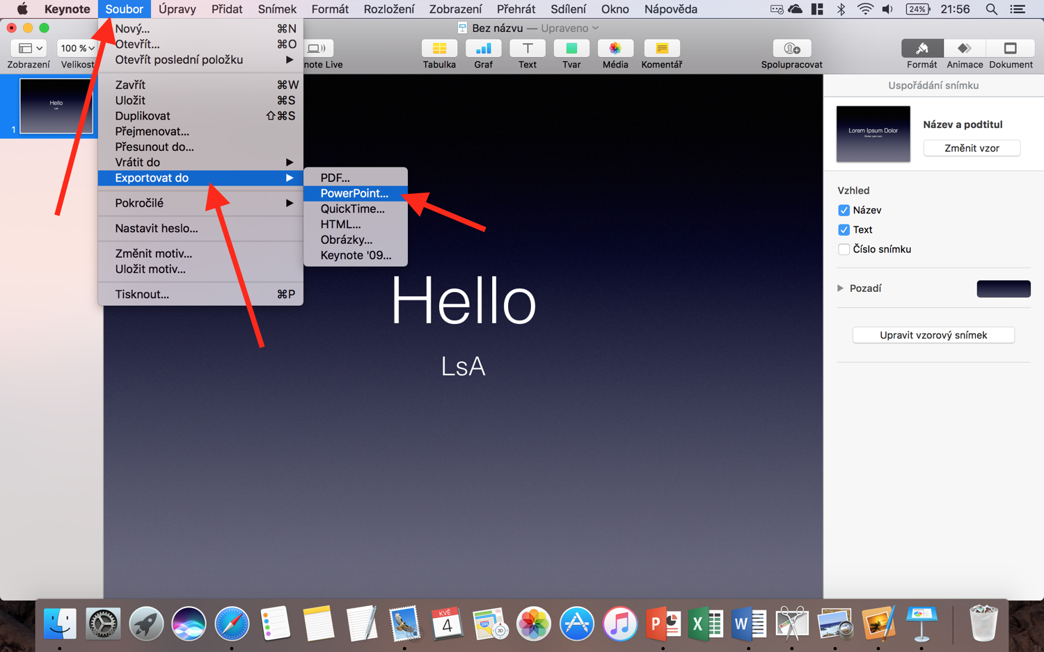Open PowerPoint from the Dock
The image size is (1044, 652).
pos(662,624)
